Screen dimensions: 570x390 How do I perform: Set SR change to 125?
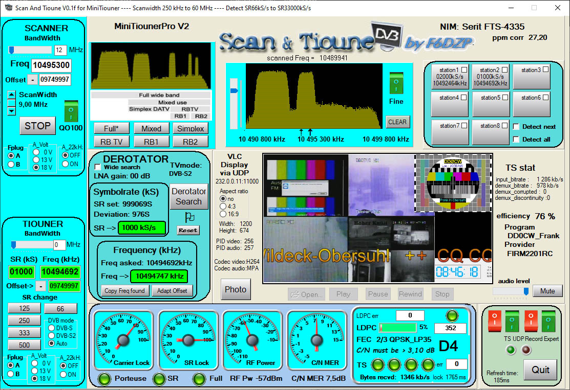pyautogui.click(x=25, y=308)
